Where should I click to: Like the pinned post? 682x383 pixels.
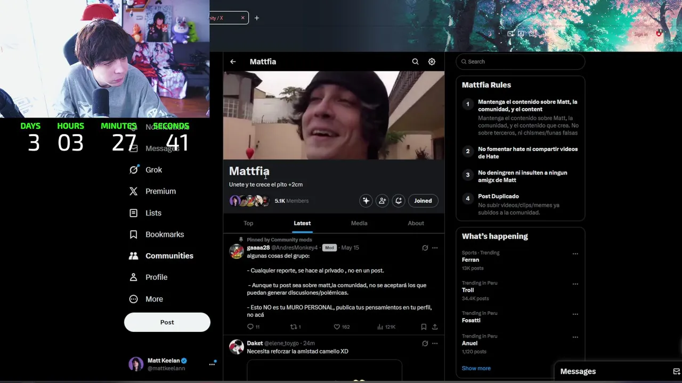pos(342,327)
